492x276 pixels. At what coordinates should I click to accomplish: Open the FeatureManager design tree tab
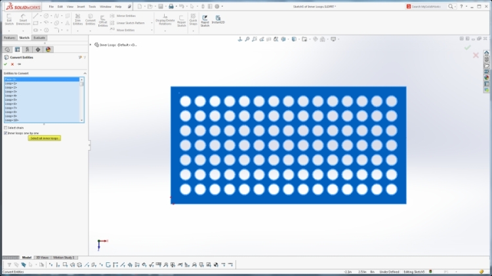pyautogui.click(x=7, y=50)
